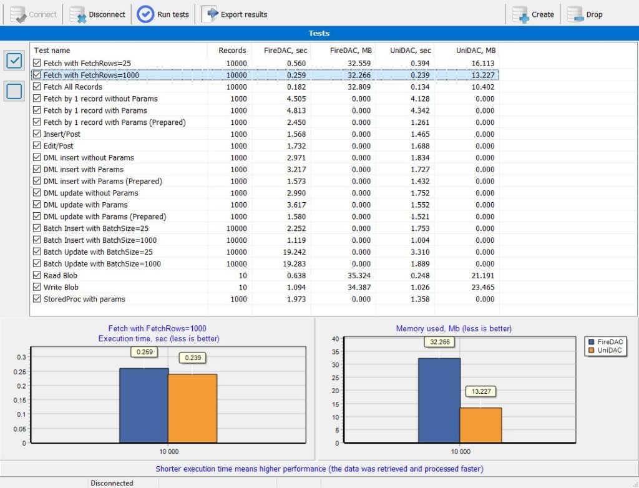The image size is (639, 488).
Task: Uncheck the Fetch All Records test
Action: tap(37, 87)
